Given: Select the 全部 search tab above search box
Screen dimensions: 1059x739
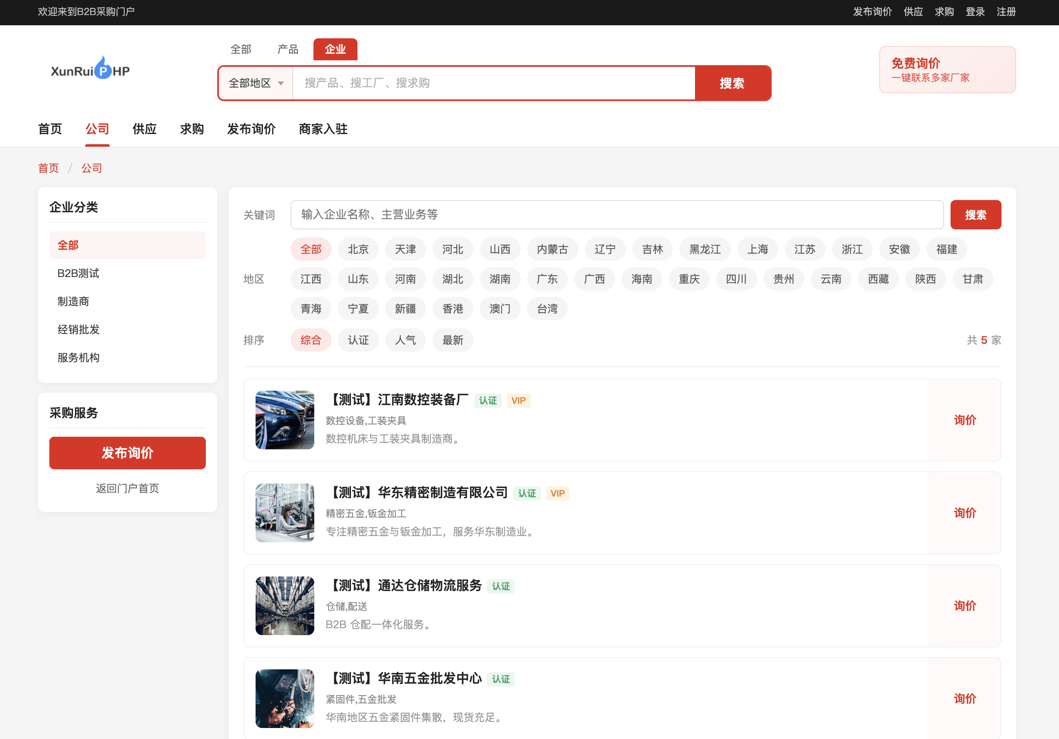Looking at the screenshot, I should 241,49.
